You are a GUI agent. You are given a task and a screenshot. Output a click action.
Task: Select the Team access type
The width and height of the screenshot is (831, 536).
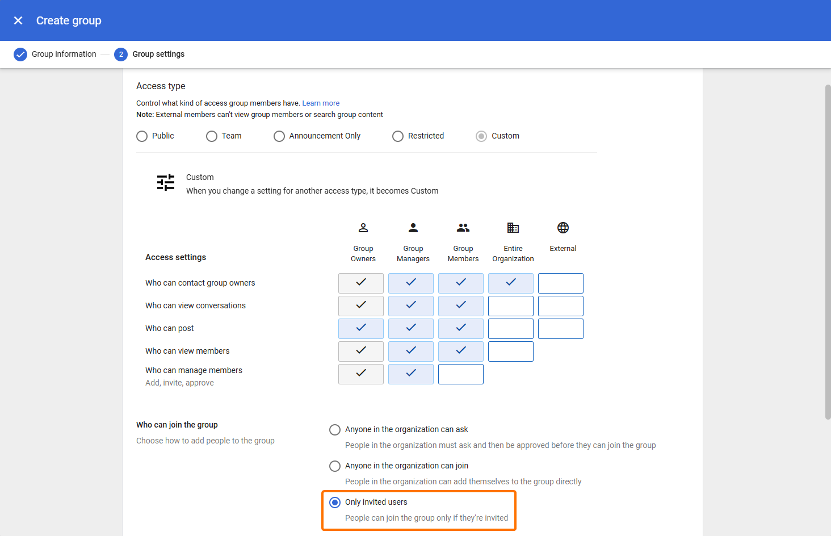pos(212,136)
